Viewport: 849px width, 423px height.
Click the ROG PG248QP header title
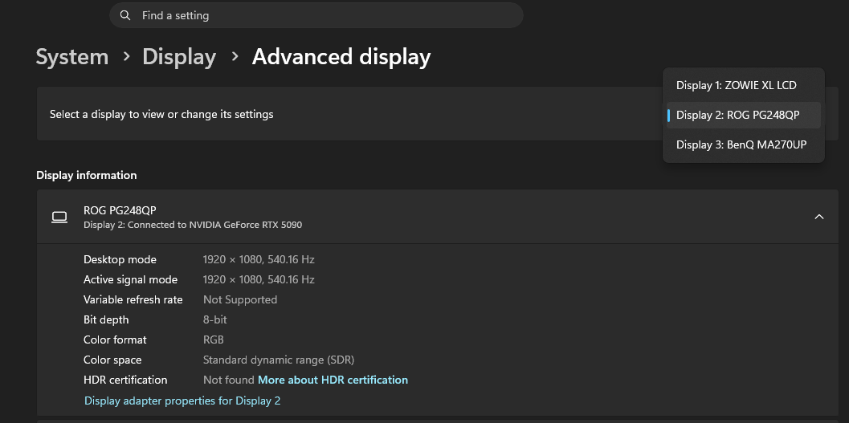[120, 210]
